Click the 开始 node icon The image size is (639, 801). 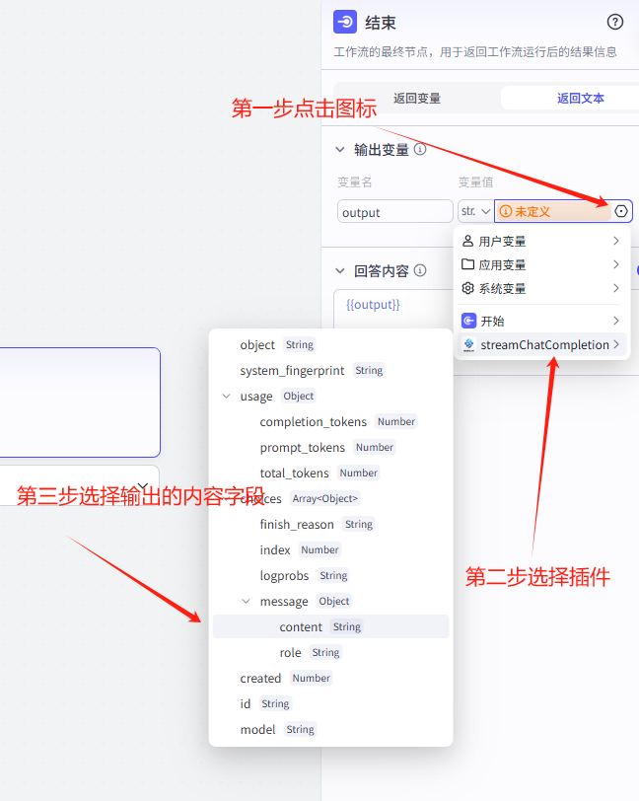click(468, 321)
